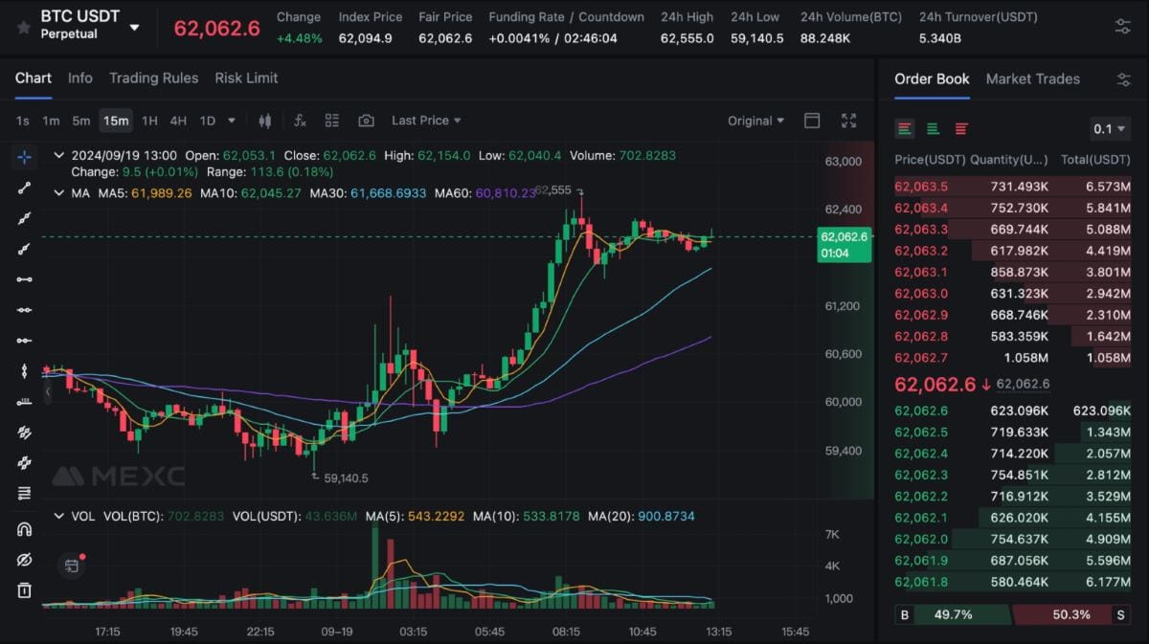Viewport: 1149px width, 644px height.
Task: Toggle fullscreen chart mode
Action: pos(847,120)
